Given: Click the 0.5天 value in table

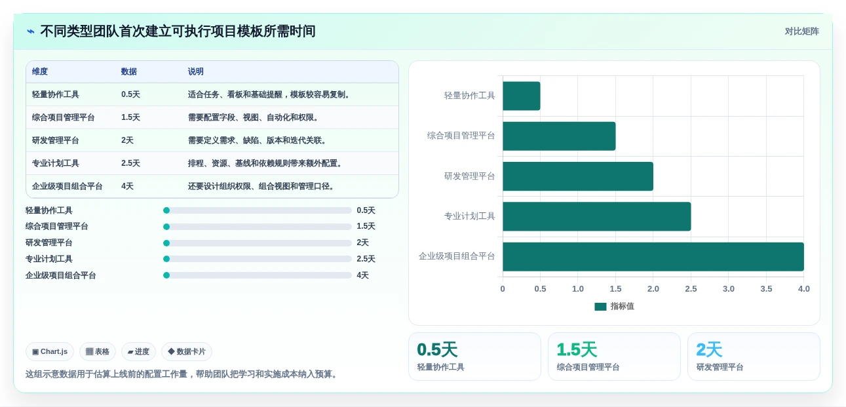Looking at the screenshot, I should pos(130,95).
